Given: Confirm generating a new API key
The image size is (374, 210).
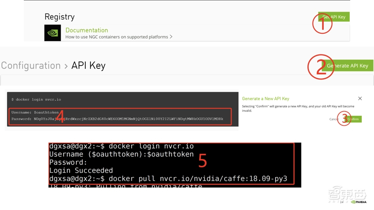Looking at the screenshot, I should 353,119.
